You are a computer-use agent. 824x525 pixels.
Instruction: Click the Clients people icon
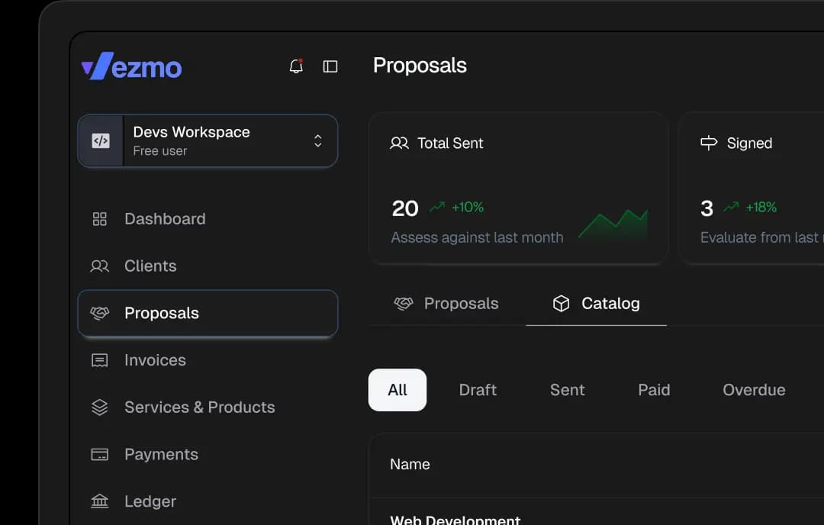(x=99, y=266)
